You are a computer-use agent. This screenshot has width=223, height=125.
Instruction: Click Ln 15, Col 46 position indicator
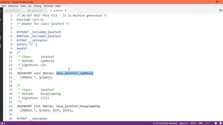tap(165, 123)
